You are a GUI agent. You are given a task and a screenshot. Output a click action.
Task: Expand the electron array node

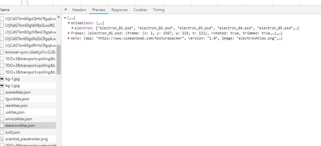point(73,28)
